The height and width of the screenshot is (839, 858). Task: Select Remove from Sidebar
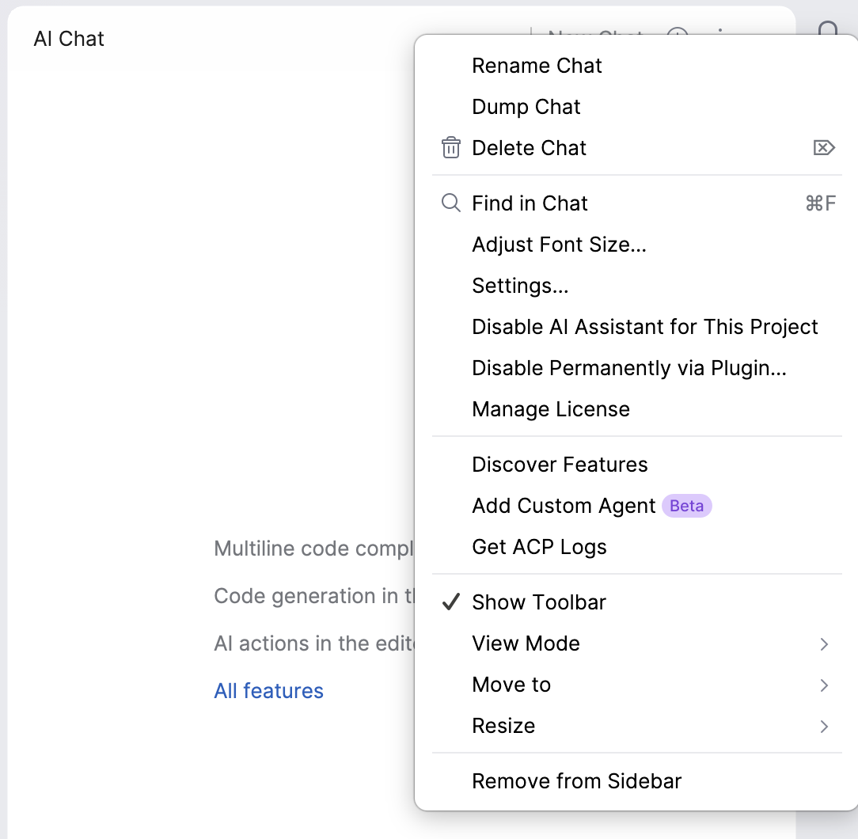tap(637, 781)
